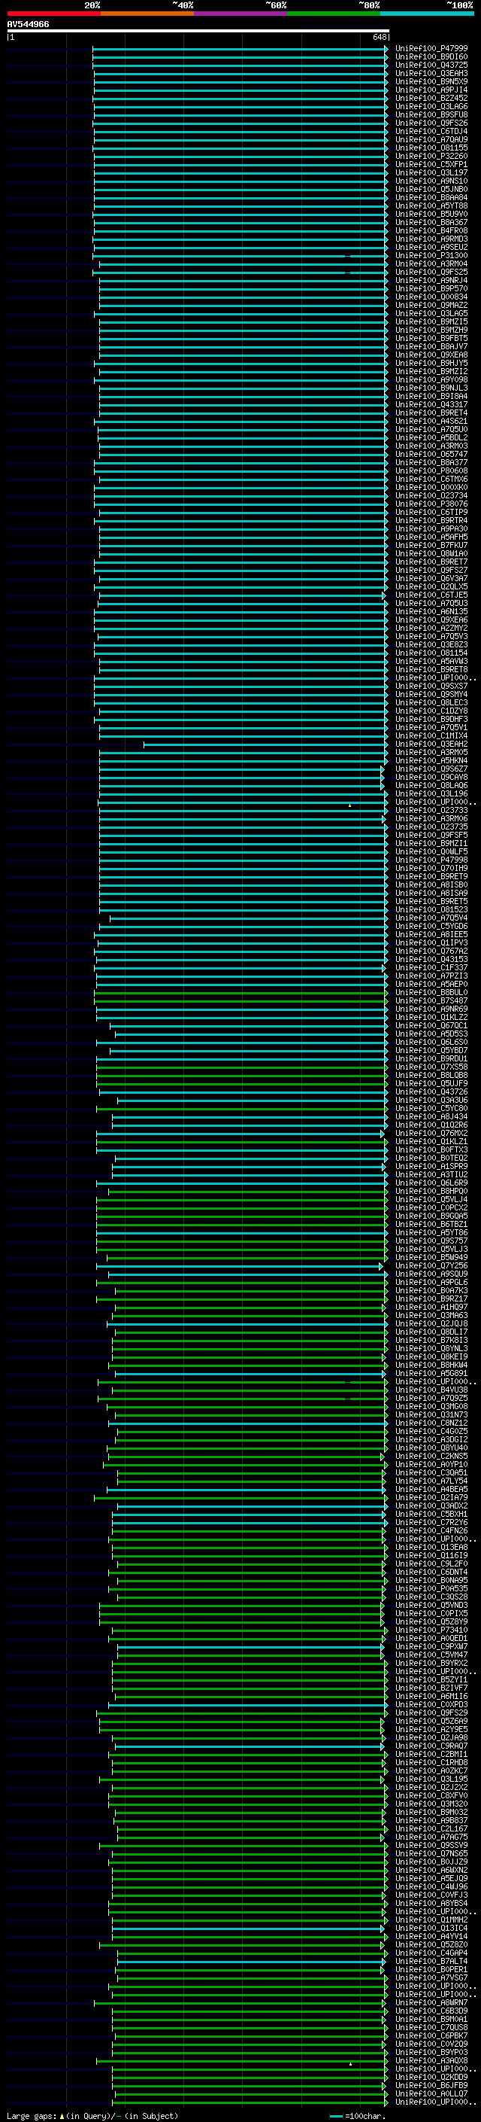This screenshot has height=2122, width=481.
Task: Select UniRef100_B6JFB9 label
Action: point(431,2085)
